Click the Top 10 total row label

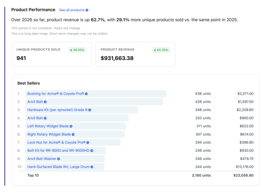[33, 175]
